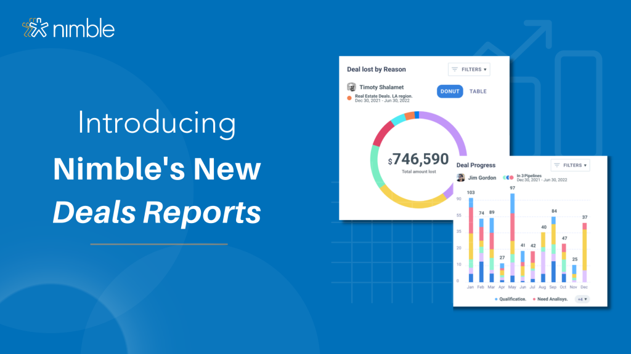Toggle the orange Real Estate Deals pipeline indicator
Viewport: 631px width, 354px height.
click(x=349, y=98)
